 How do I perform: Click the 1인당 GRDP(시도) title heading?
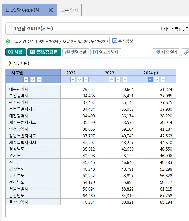[33, 29]
